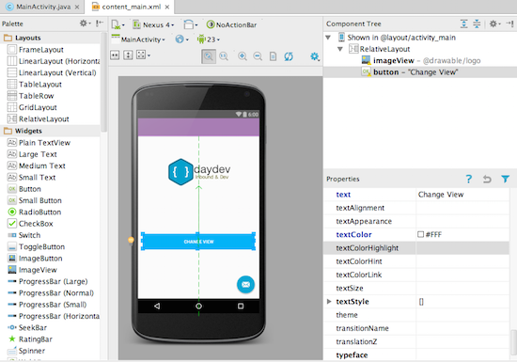Select the Layouts palette group
Image resolution: width=517 pixels, height=362 pixels.
coord(50,38)
